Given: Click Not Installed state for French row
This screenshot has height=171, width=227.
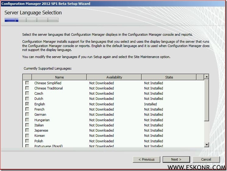Looking at the screenshot, I should tap(154, 109).
